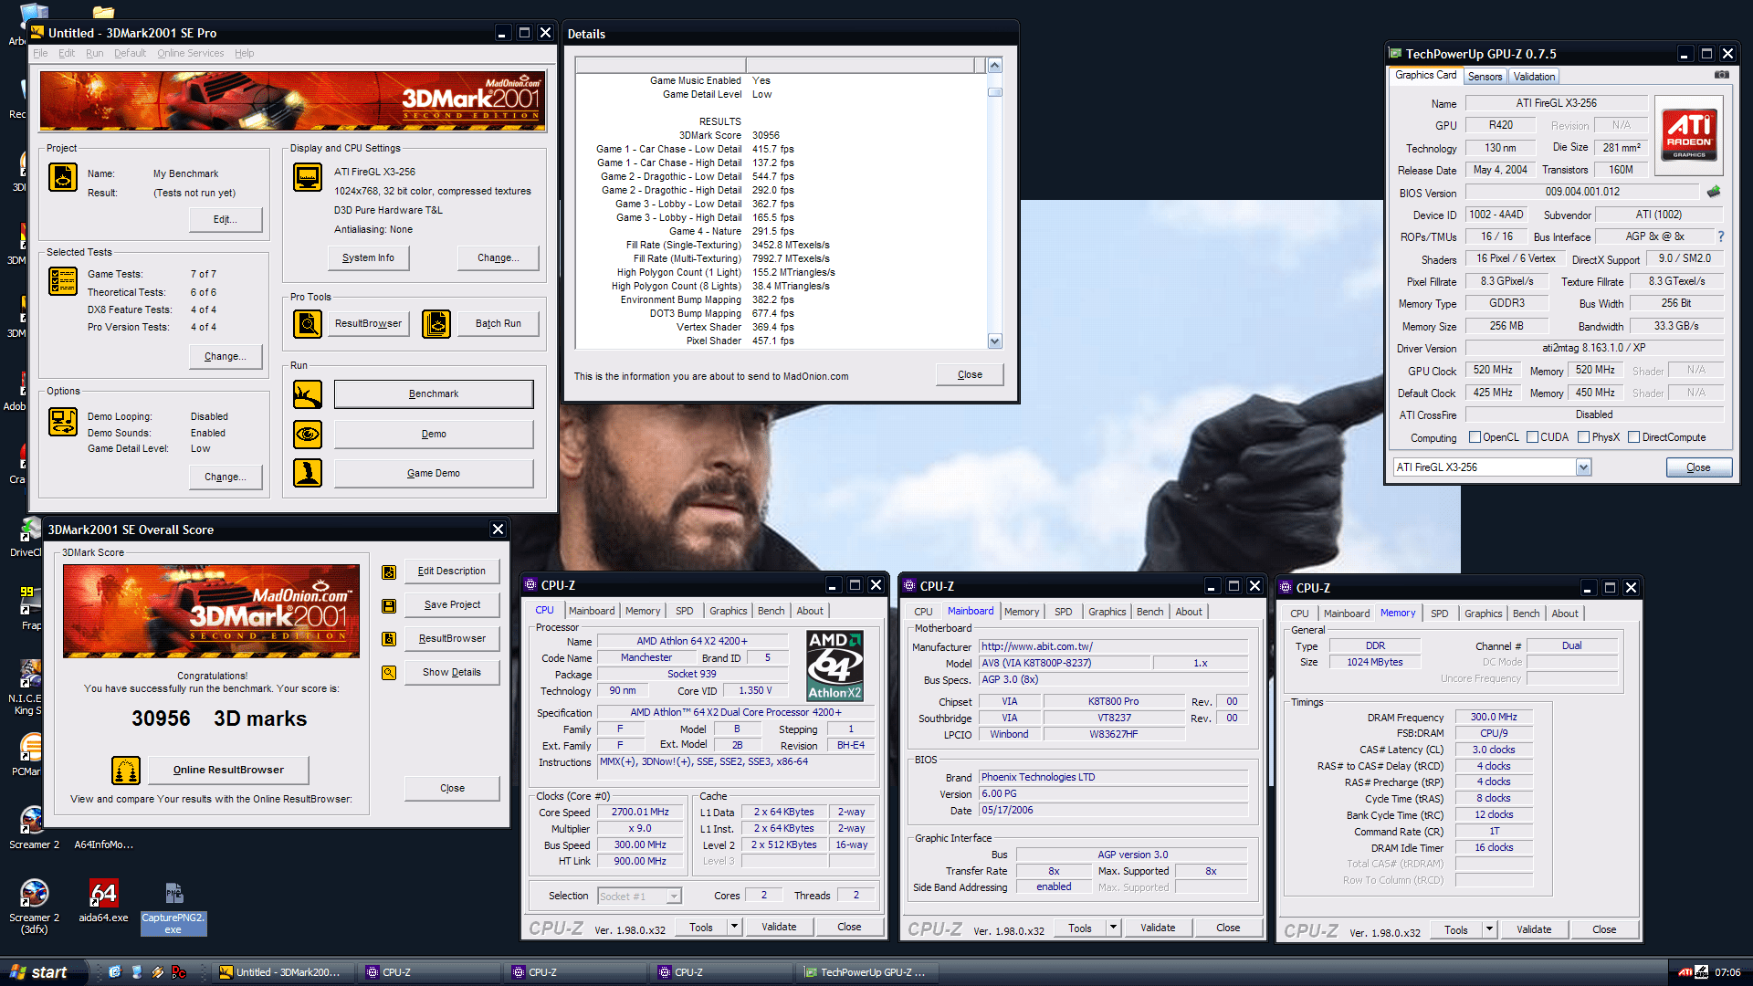Click the 3DMark2001 banner in Overall Score window
This screenshot has width=1753, height=986.
click(x=211, y=611)
